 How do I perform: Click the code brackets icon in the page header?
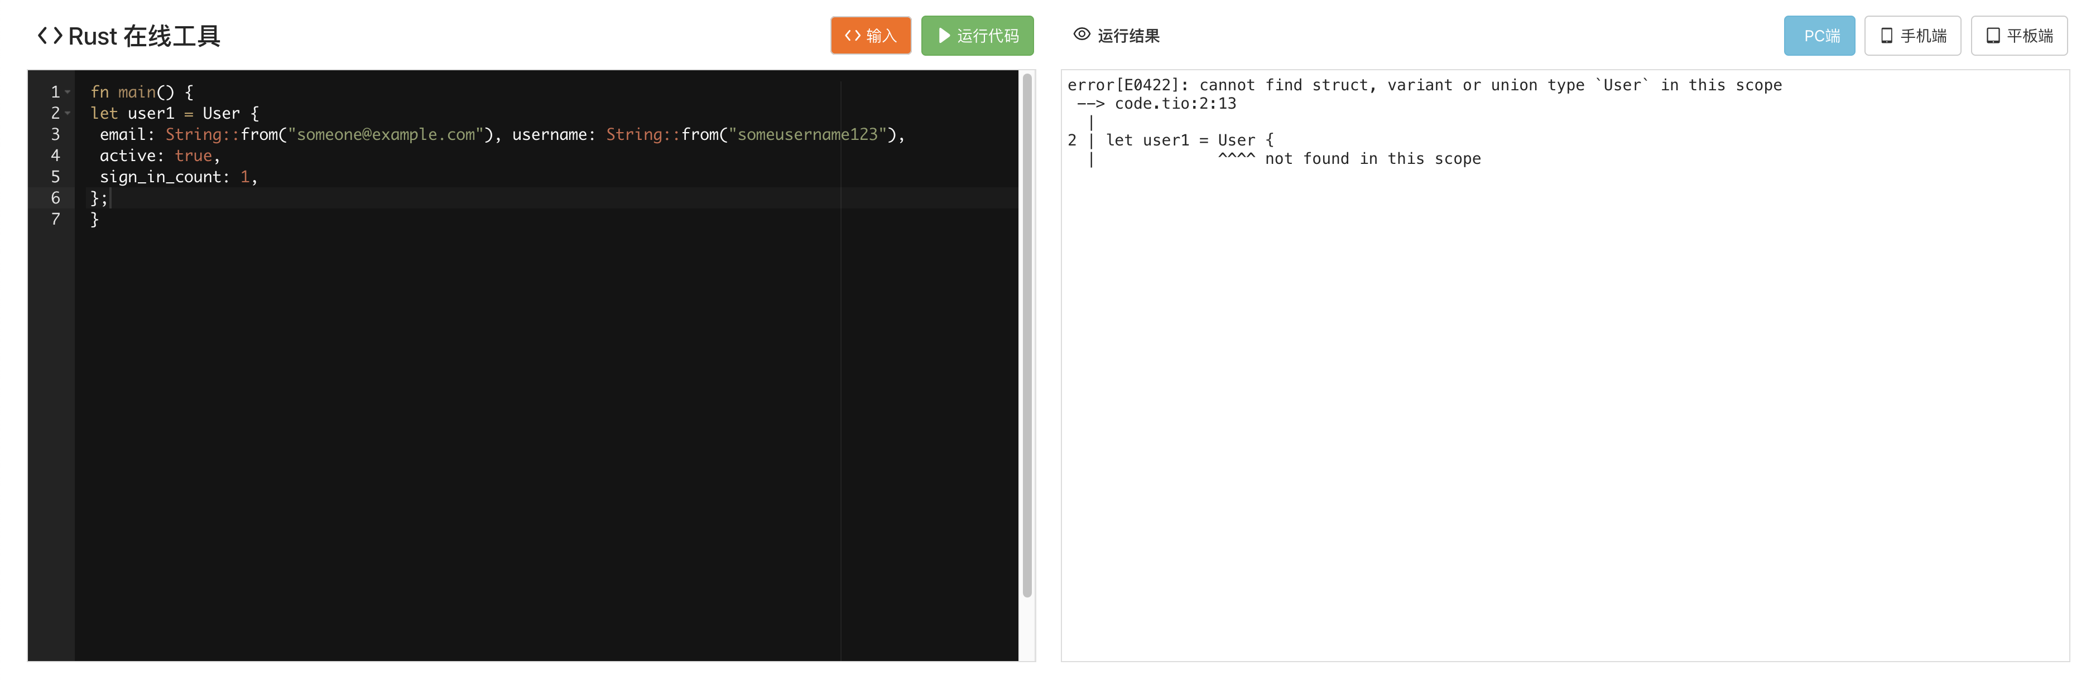(x=51, y=36)
